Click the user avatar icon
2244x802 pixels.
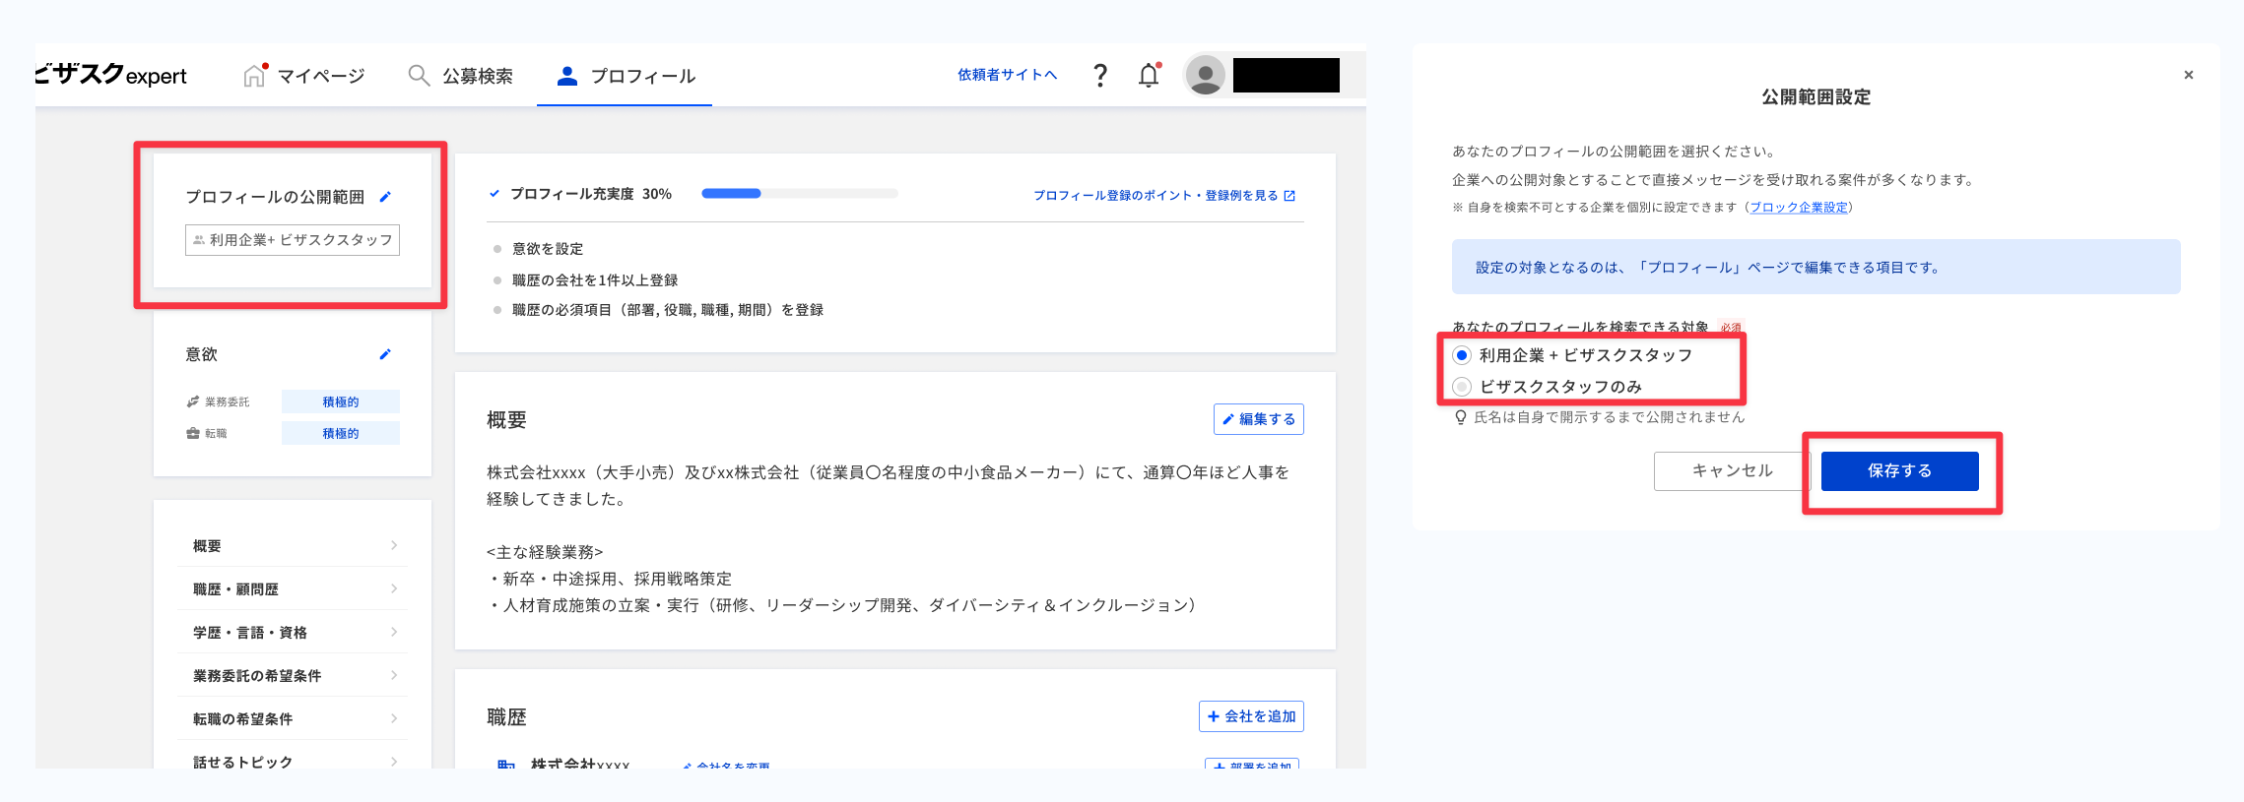click(x=1205, y=75)
